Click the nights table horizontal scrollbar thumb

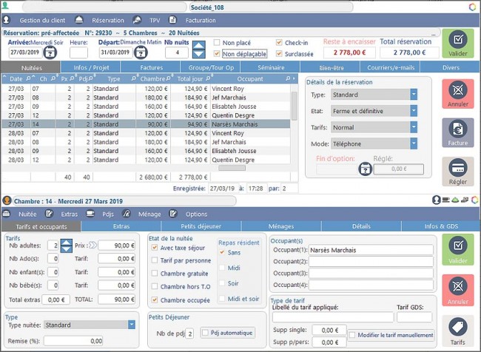tap(232, 168)
